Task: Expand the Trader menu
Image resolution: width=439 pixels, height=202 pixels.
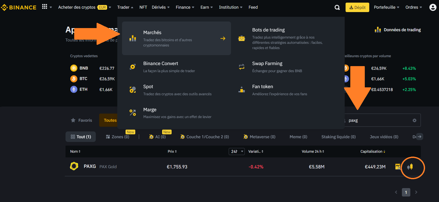Action: pos(125,7)
